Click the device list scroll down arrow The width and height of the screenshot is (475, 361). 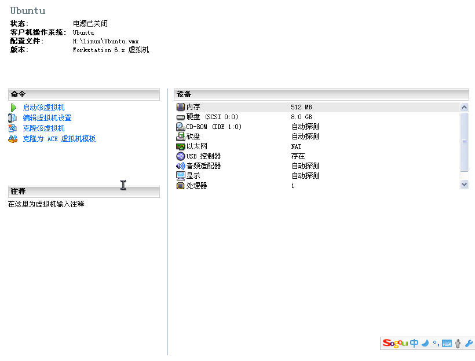(x=464, y=185)
